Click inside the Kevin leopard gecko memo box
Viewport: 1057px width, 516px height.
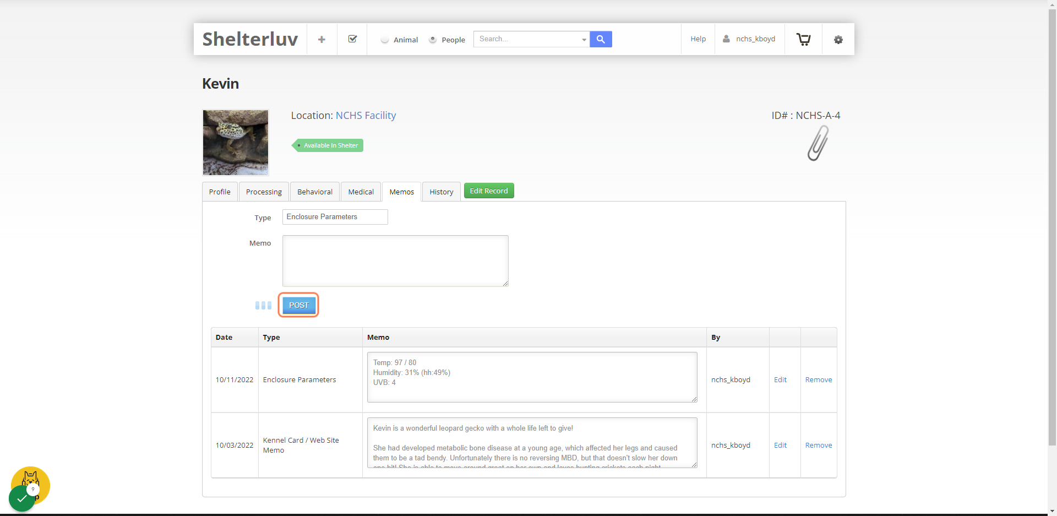[532, 443]
